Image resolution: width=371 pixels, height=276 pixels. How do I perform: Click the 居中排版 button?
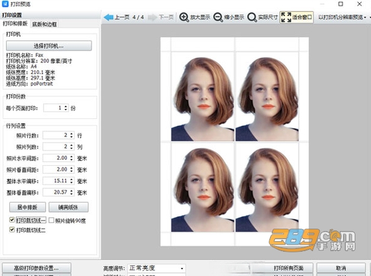pyautogui.click(x=27, y=207)
